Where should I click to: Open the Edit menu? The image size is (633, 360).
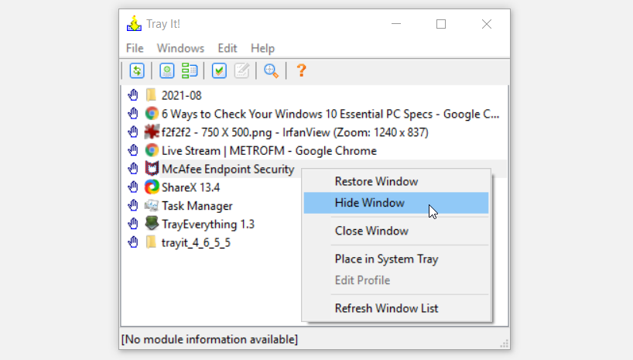(x=228, y=48)
